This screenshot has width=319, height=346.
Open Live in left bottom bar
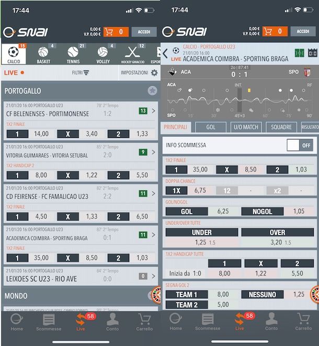(81, 322)
